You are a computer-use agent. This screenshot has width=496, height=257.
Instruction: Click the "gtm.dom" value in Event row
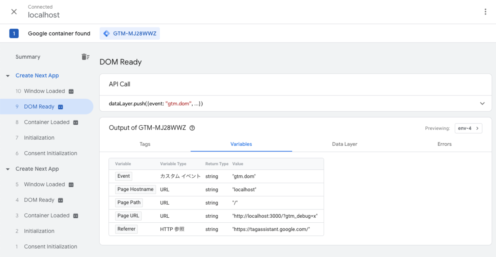coord(244,176)
